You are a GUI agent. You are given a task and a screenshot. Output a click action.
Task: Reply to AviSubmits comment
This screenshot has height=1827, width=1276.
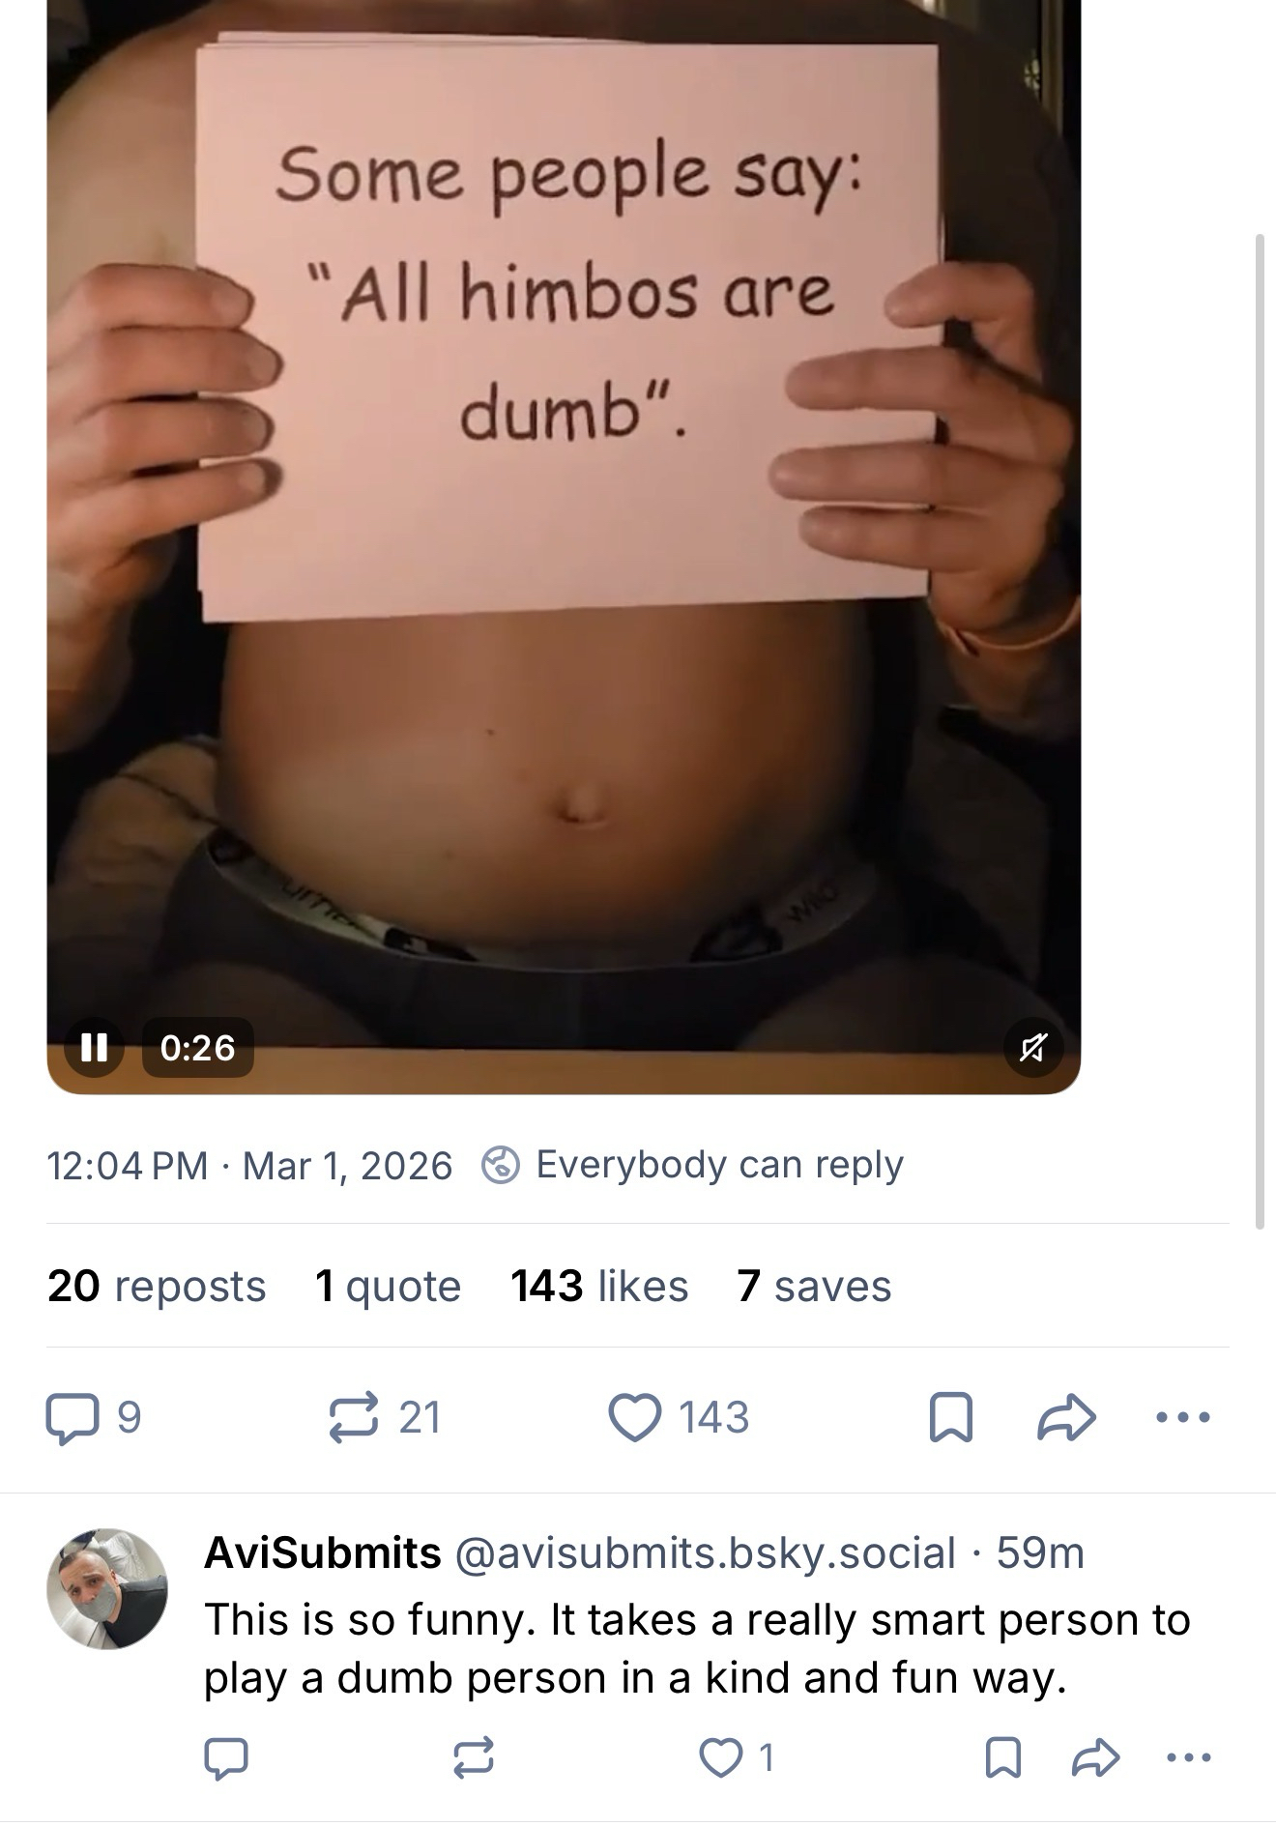[x=227, y=1758]
